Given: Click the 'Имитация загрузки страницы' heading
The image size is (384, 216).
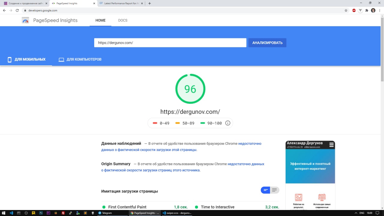Looking at the screenshot, I should (130, 191).
